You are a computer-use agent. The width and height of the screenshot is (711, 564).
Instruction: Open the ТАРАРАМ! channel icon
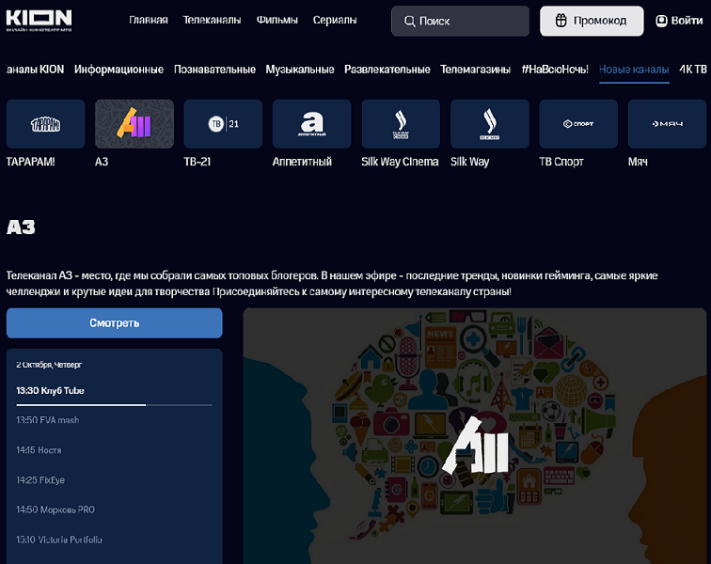(45, 124)
